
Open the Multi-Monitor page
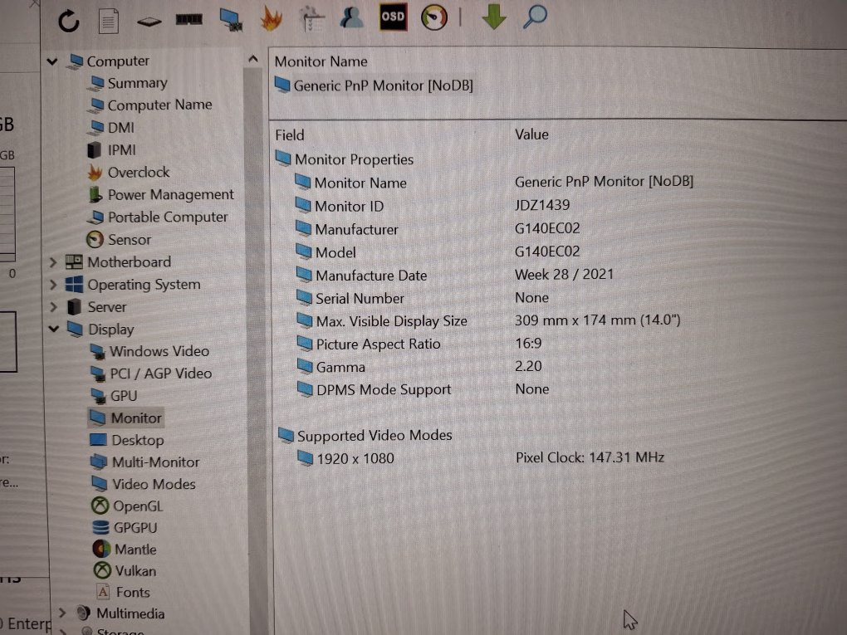[x=145, y=462]
